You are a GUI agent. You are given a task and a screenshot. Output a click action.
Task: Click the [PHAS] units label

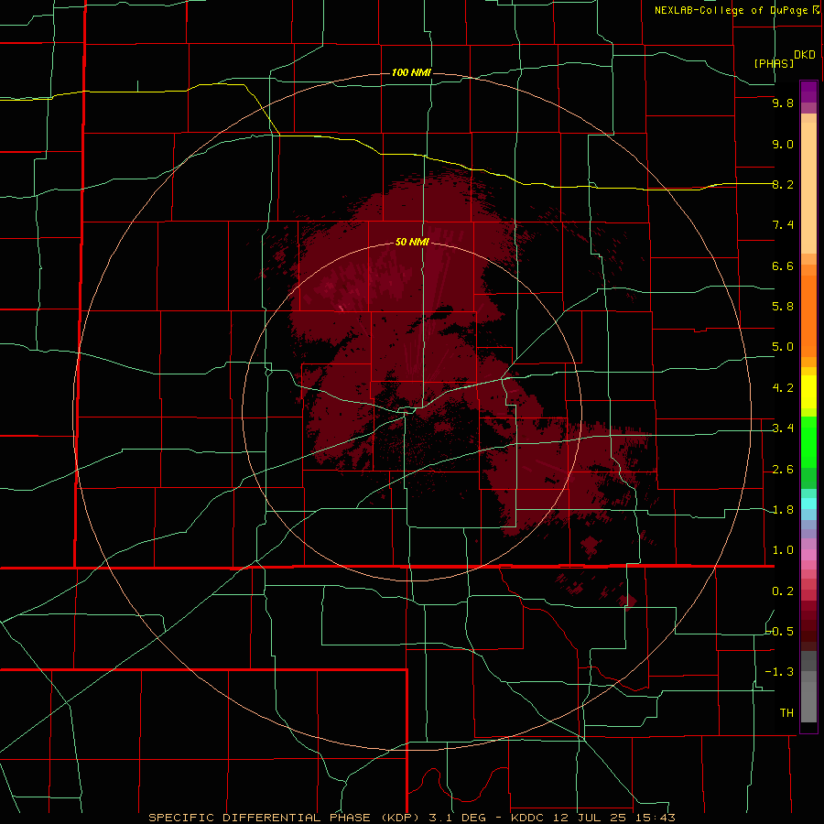click(x=774, y=64)
